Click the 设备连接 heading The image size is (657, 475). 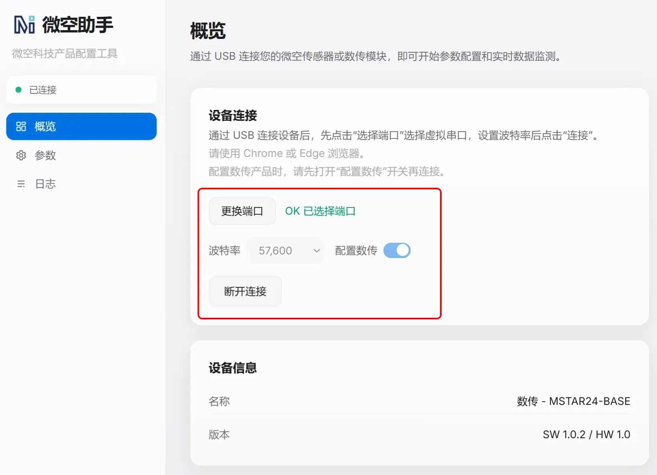tap(233, 116)
